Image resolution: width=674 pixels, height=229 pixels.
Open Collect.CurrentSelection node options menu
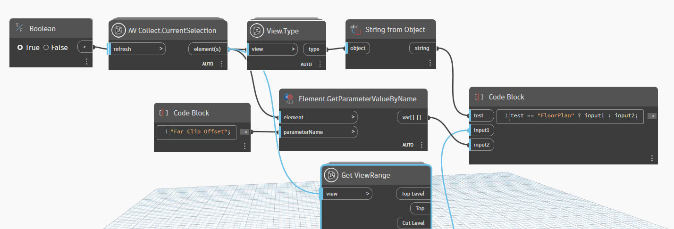(221, 64)
